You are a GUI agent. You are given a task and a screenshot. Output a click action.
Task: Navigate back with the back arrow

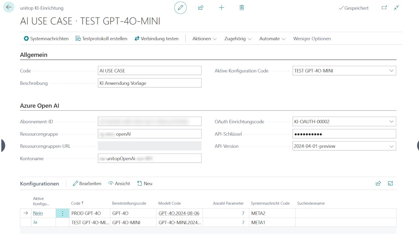(9, 7)
